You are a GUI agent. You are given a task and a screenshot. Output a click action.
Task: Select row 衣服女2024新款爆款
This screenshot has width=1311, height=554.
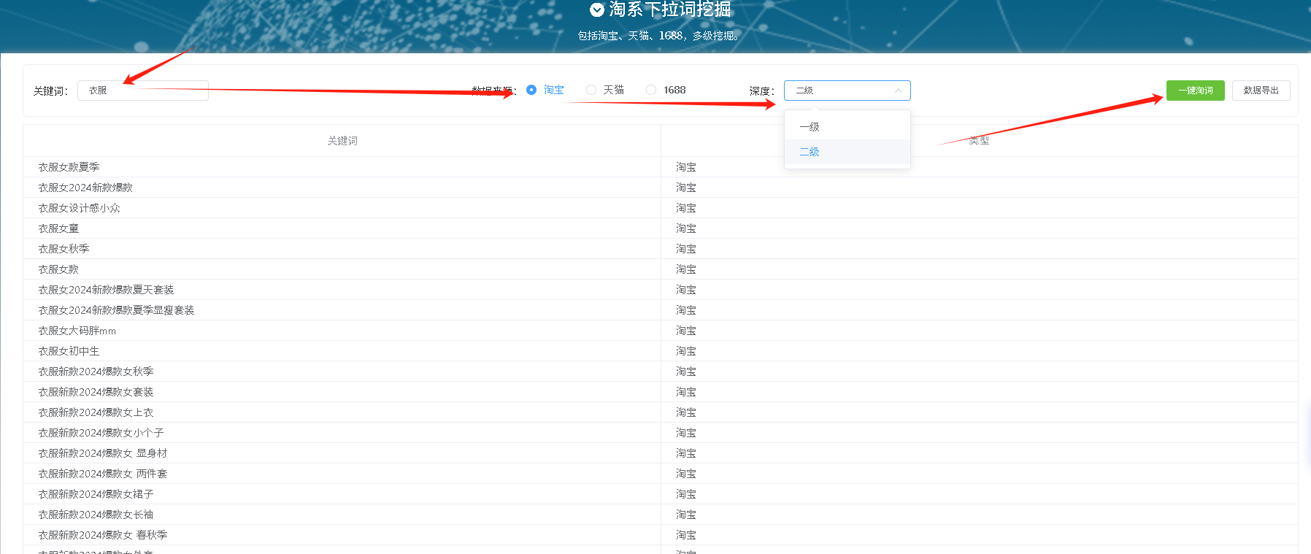pos(660,188)
